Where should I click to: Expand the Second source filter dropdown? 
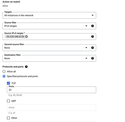pos(86,48)
